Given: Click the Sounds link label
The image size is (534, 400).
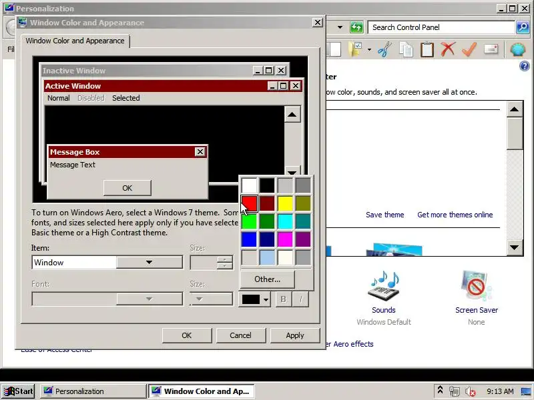Looking at the screenshot, I should pyautogui.click(x=383, y=310).
